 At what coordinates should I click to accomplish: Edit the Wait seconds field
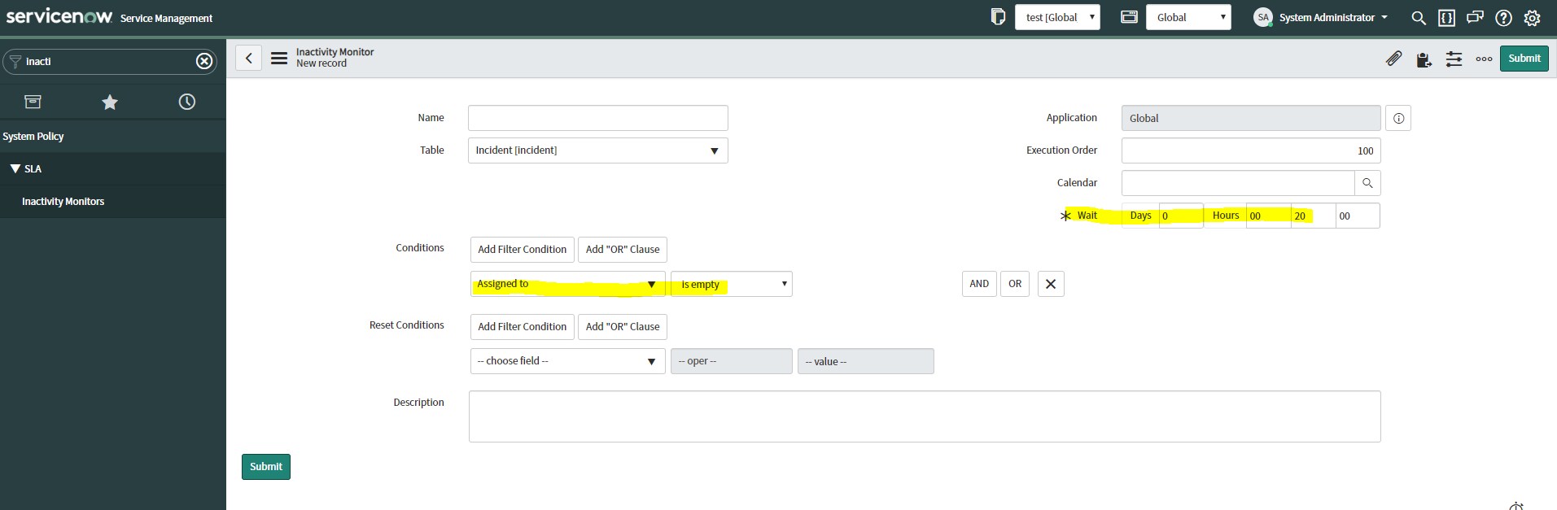1358,216
